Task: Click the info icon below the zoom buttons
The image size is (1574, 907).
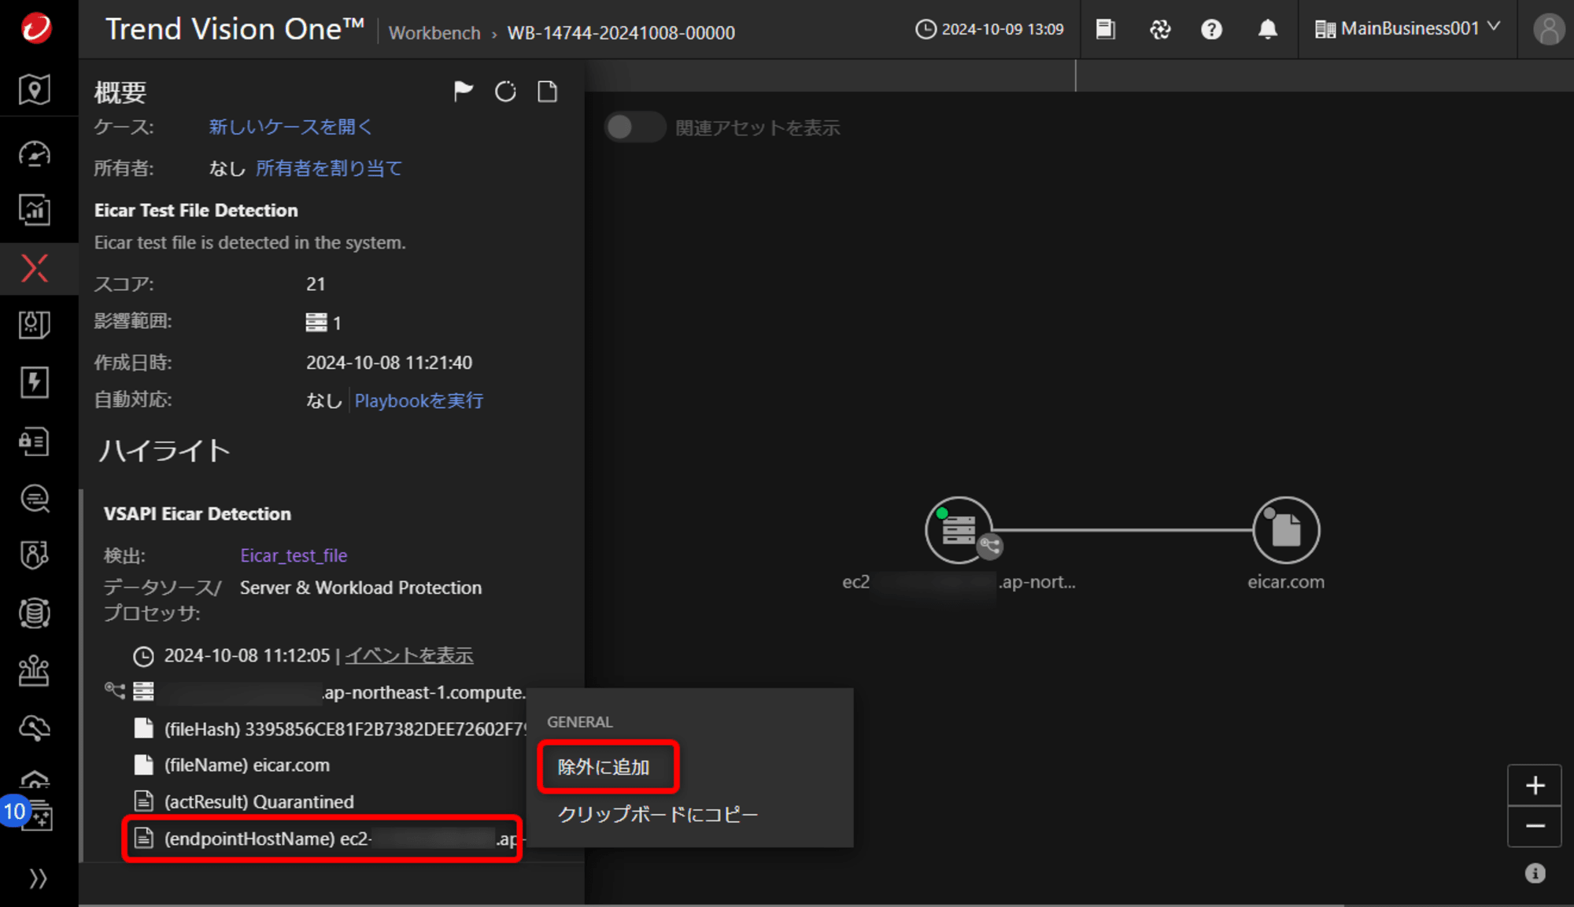Action: [x=1535, y=873]
